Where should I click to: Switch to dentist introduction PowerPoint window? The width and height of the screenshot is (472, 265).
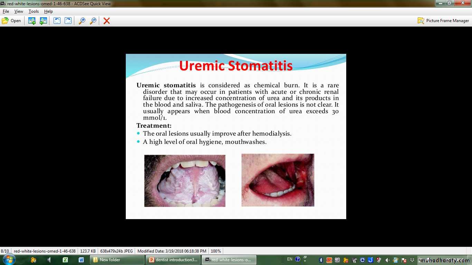tap(173, 260)
